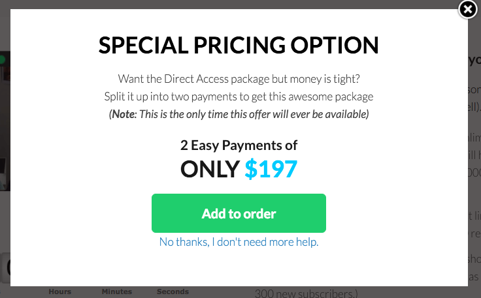This screenshot has height=298, width=481.
Task: Click the dark overlay strip above the popup
Action: (x=233, y=5)
